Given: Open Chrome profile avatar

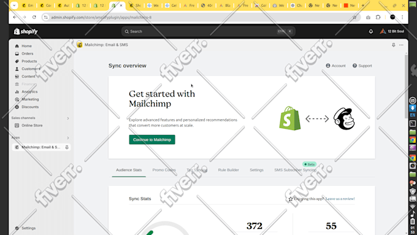Looking at the screenshot, I should tap(392, 17).
